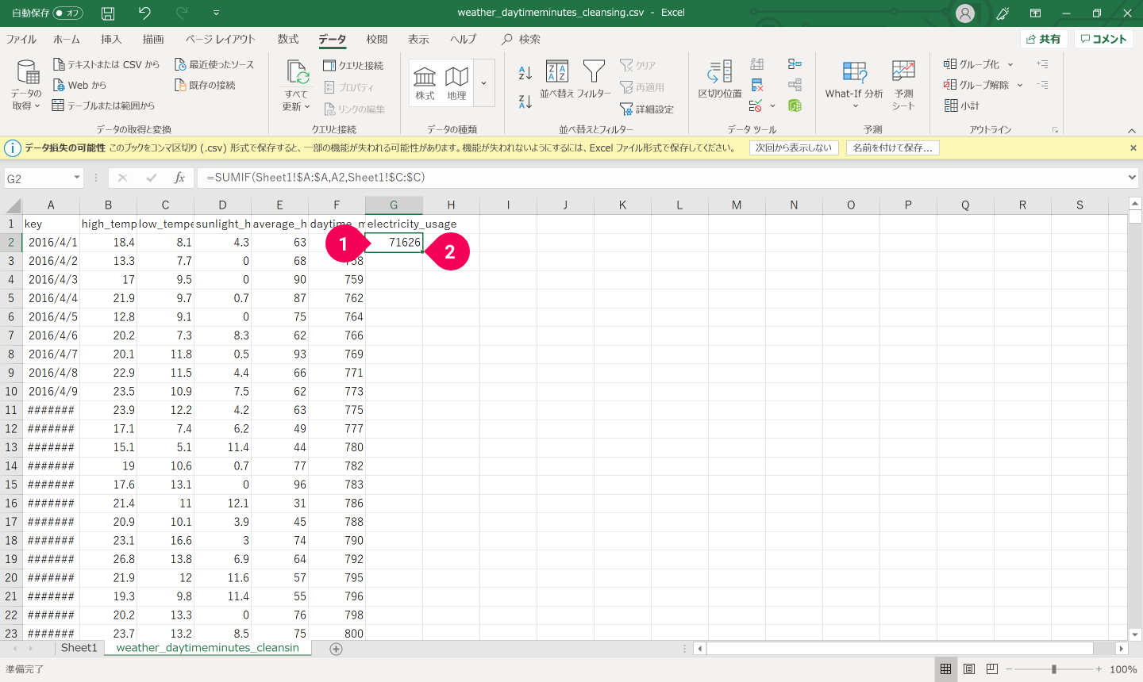The image size is (1143, 682).
Task: Open the Name Box dropdown
Action: pyautogui.click(x=77, y=178)
